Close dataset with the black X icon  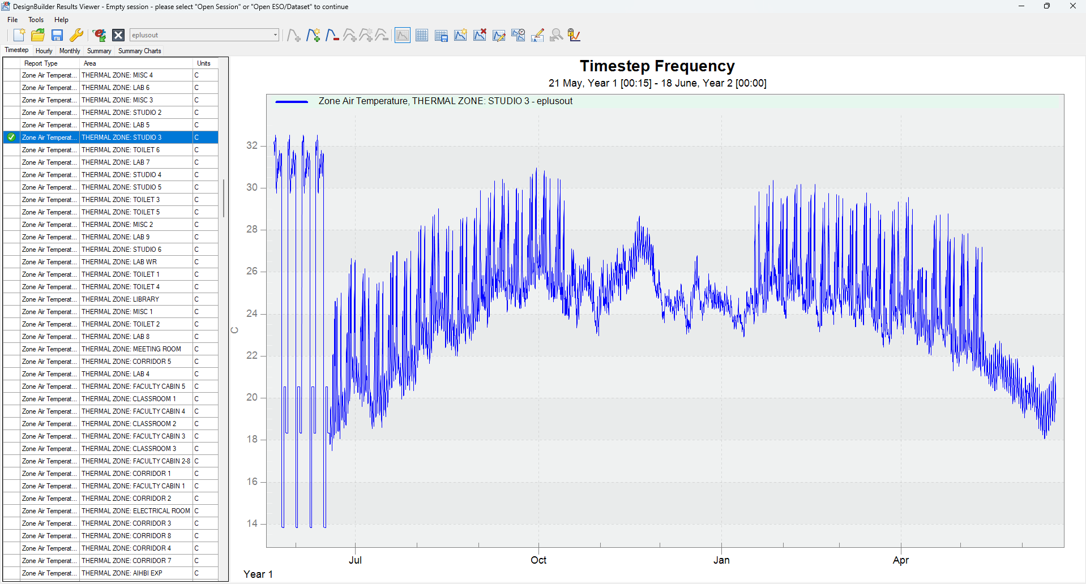(118, 35)
